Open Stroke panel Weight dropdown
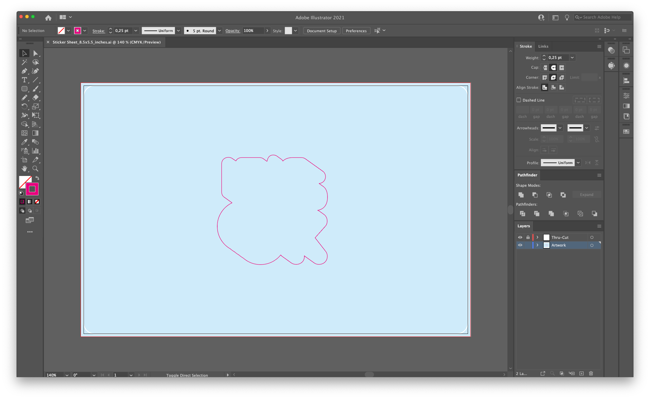This screenshot has width=650, height=399. click(x=572, y=58)
